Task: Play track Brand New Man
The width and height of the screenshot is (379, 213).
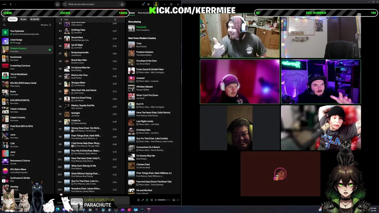Action: click(90, 61)
